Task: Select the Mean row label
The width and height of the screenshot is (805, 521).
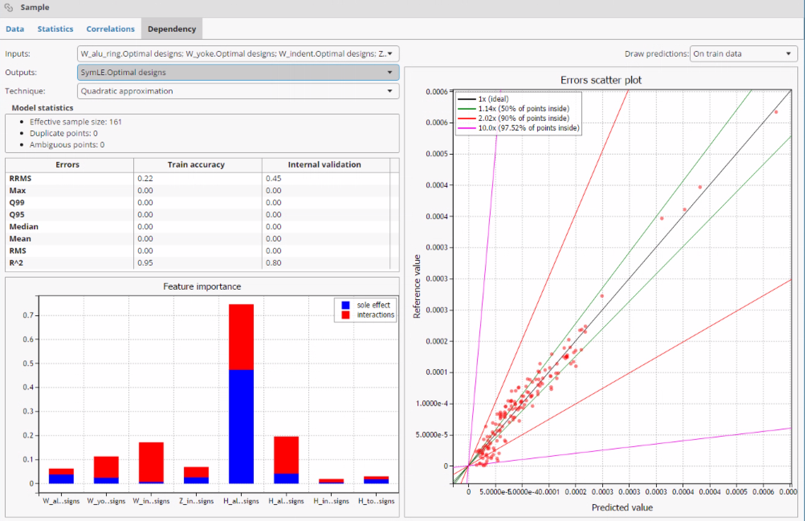Action: click(x=20, y=239)
